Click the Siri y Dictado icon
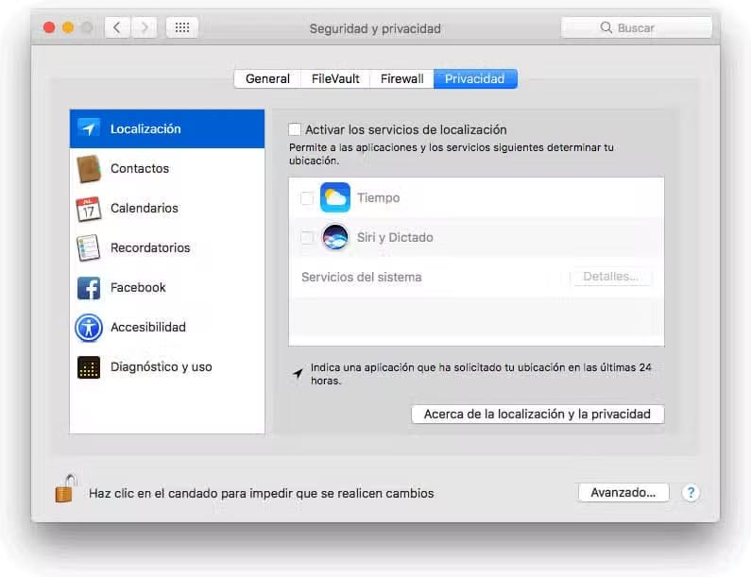 coord(334,237)
